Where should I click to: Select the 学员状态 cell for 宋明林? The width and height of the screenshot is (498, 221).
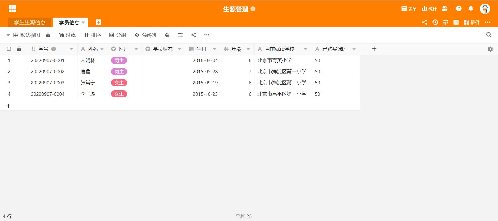tap(164, 60)
